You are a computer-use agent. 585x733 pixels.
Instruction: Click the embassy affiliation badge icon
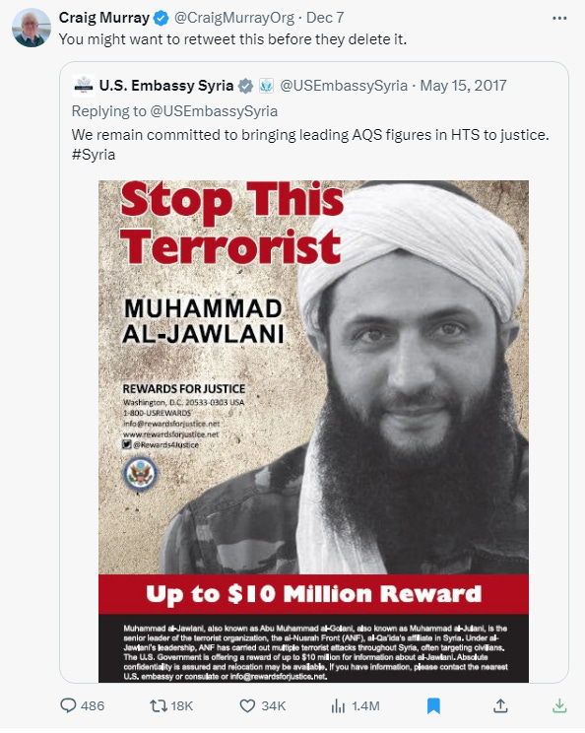click(266, 86)
